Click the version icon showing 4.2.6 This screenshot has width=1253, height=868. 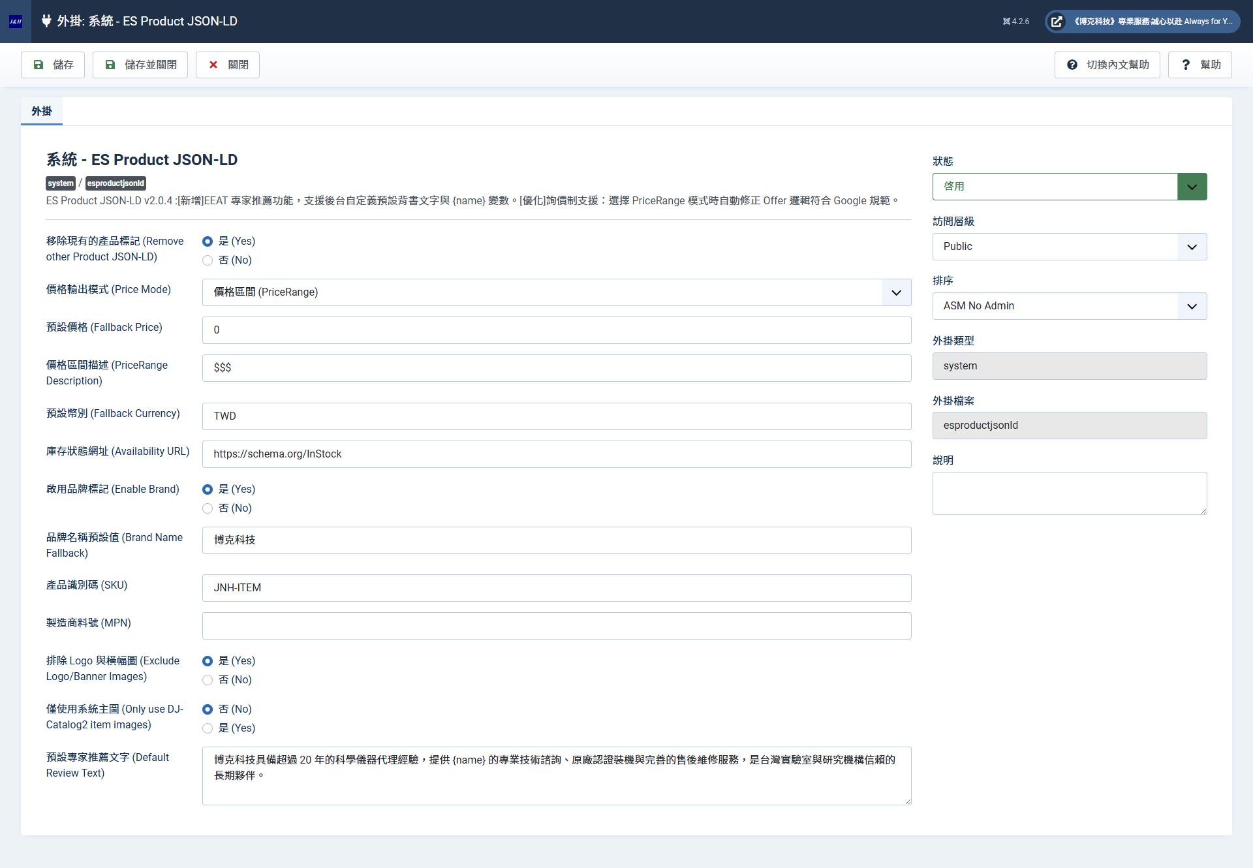[x=1006, y=21]
